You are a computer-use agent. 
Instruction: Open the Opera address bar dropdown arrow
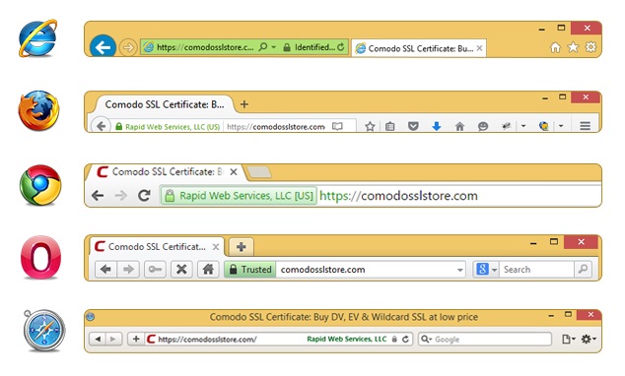[x=459, y=270]
